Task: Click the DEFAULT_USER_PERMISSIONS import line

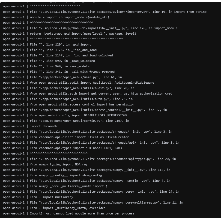Action: (x=79, y=115)
